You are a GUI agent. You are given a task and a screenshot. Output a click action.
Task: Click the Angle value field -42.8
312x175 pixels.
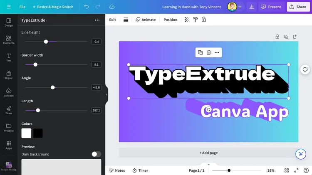click(97, 87)
